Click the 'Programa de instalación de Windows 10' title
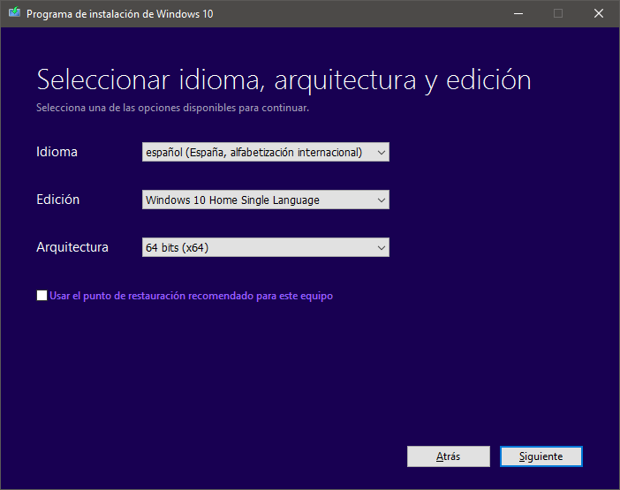620x490 pixels. point(120,14)
